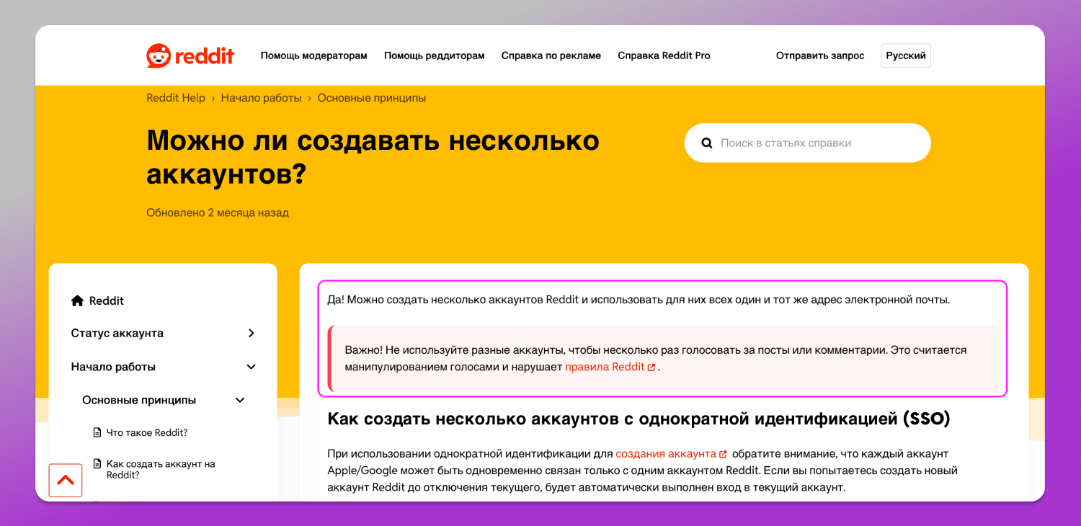Collapse the Основные принципы chevron
The height and width of the screenshot is (526, 1081).
(x=240, y=400)
